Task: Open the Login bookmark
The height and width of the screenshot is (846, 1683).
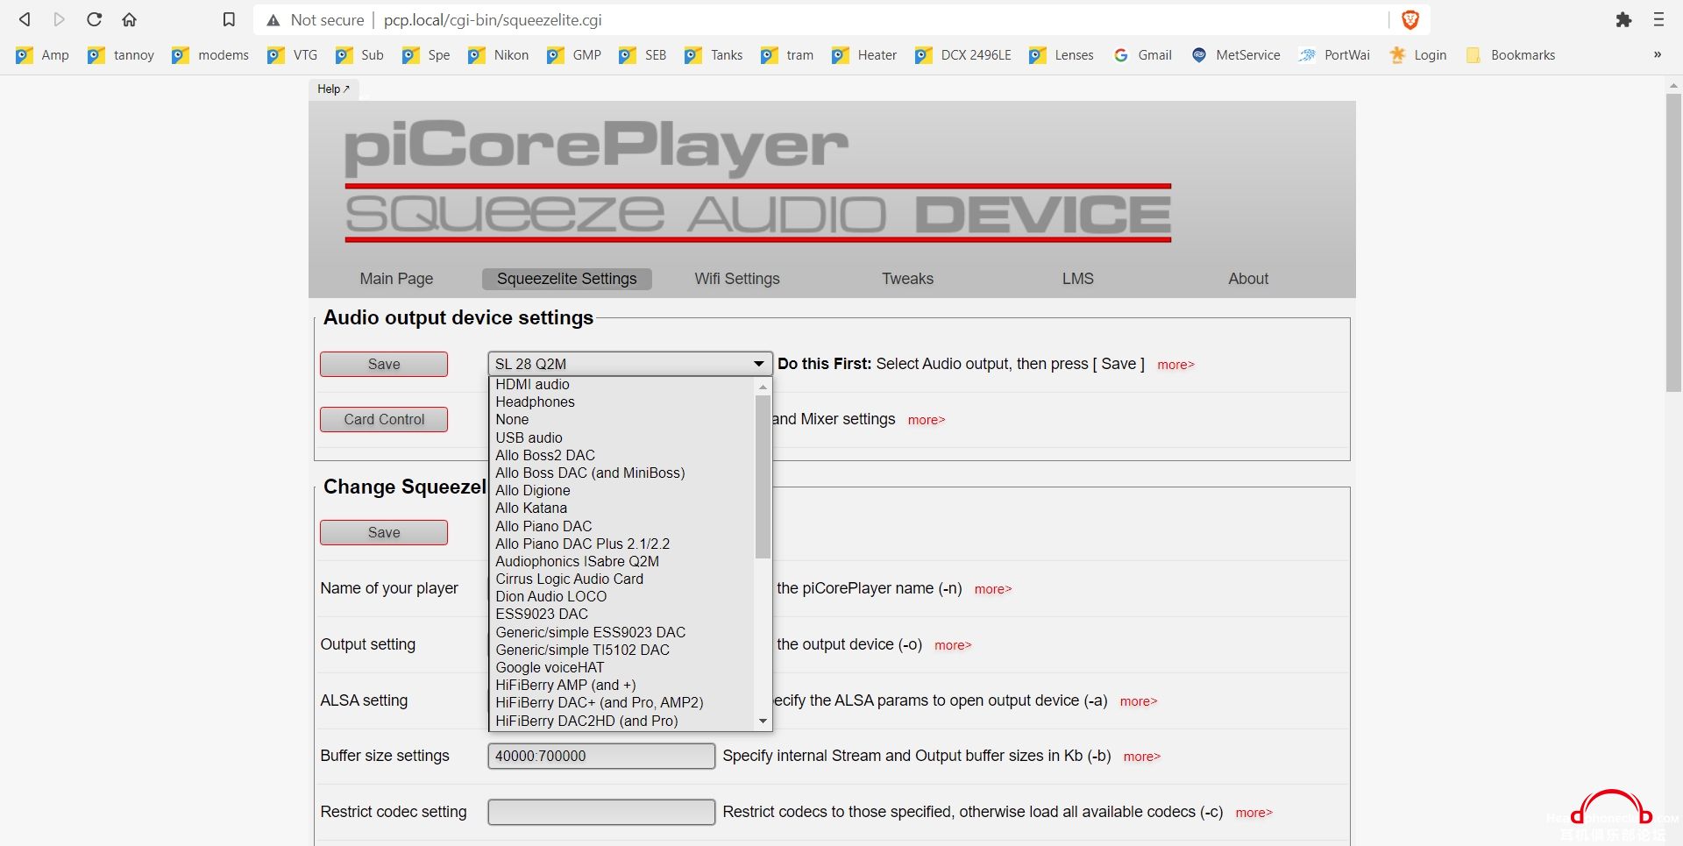Action: (x=1418, y=55)
